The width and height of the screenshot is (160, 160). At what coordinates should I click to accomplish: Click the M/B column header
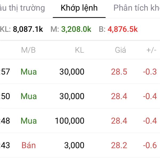(x=28, y=50)
